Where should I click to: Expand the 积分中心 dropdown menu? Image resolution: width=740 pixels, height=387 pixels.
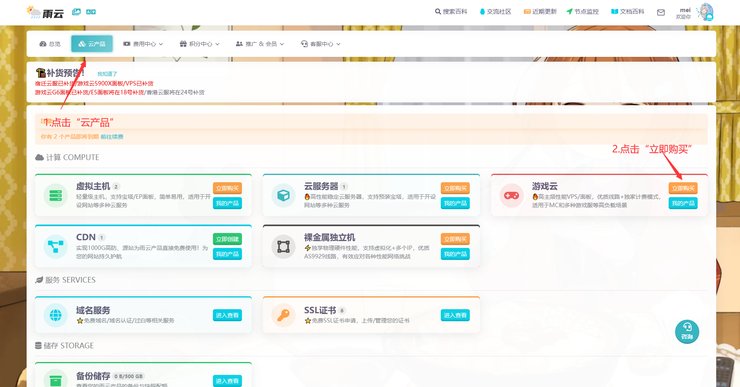point(200,44)
